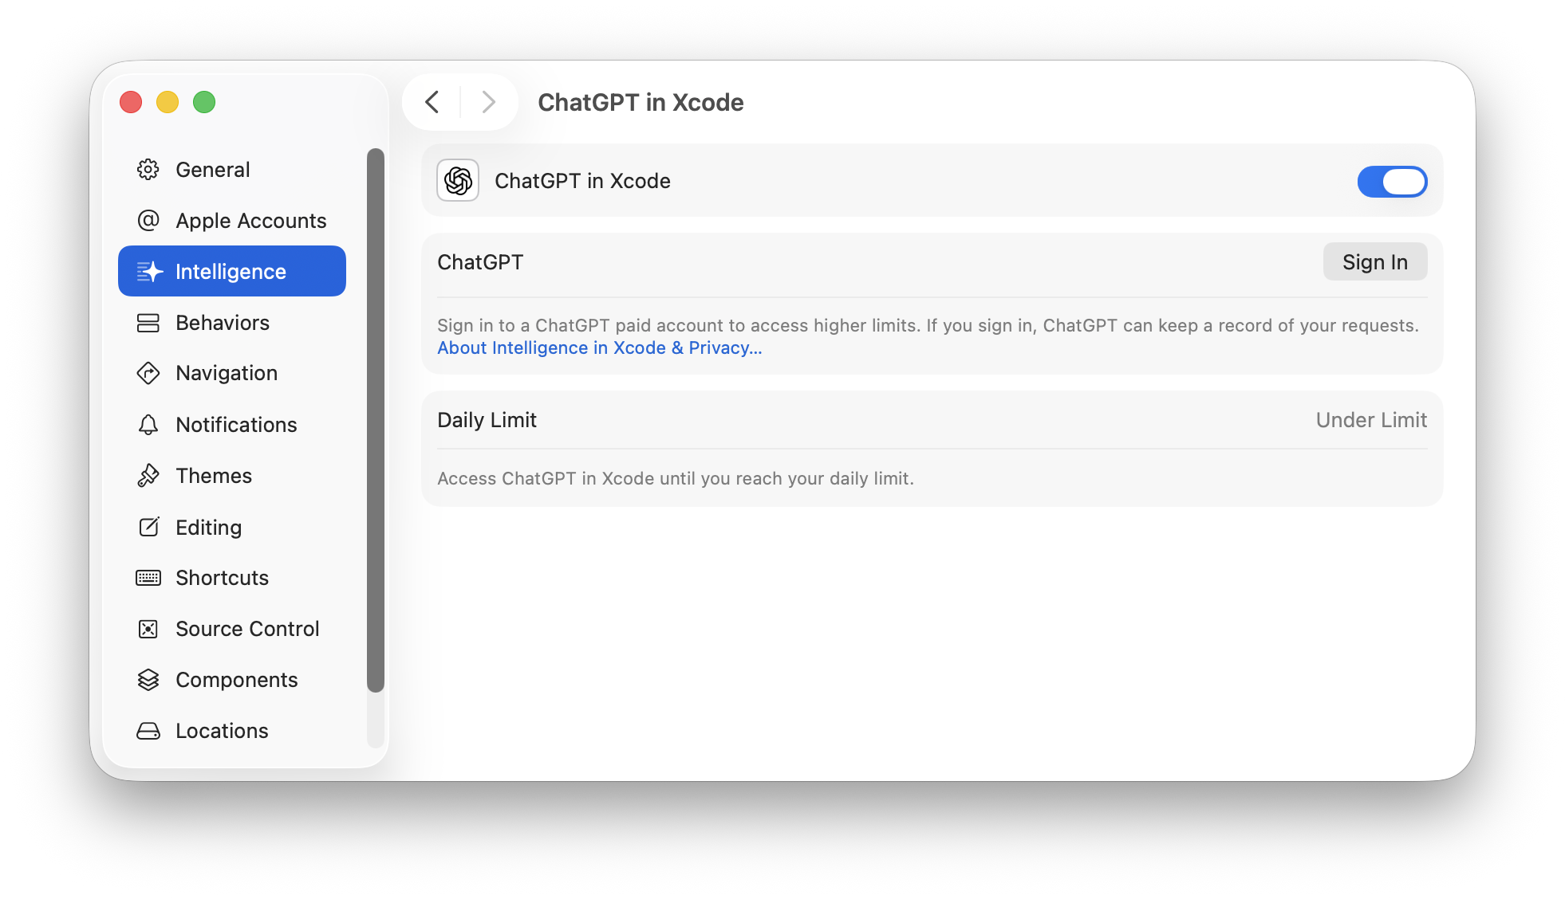Click the Components layers icon
The height and width of the screenshot is (899, 1565).
click(x=148, y=680)
